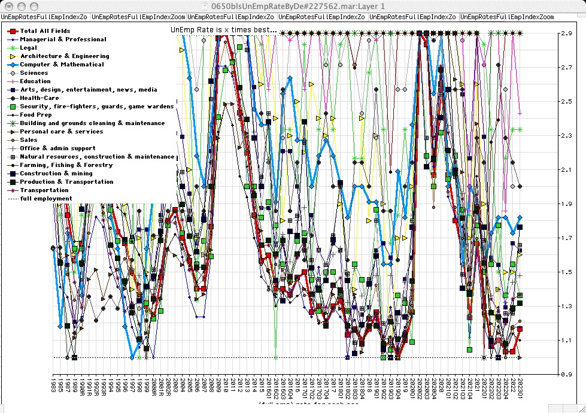Click the red Total All Fields legend marker
Screen dimensions: 586x413
11,31
